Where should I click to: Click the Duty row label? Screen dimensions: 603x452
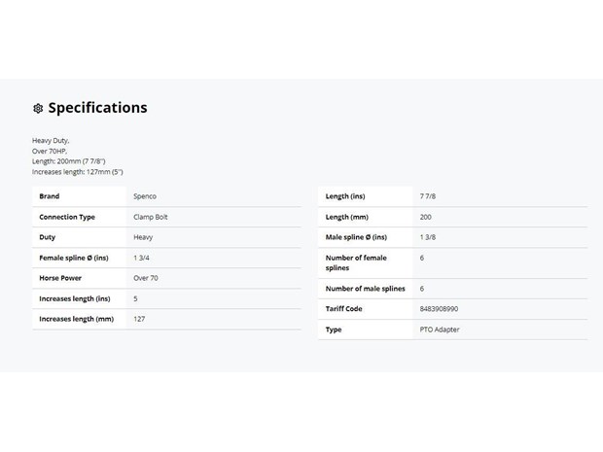click(48, 237)
